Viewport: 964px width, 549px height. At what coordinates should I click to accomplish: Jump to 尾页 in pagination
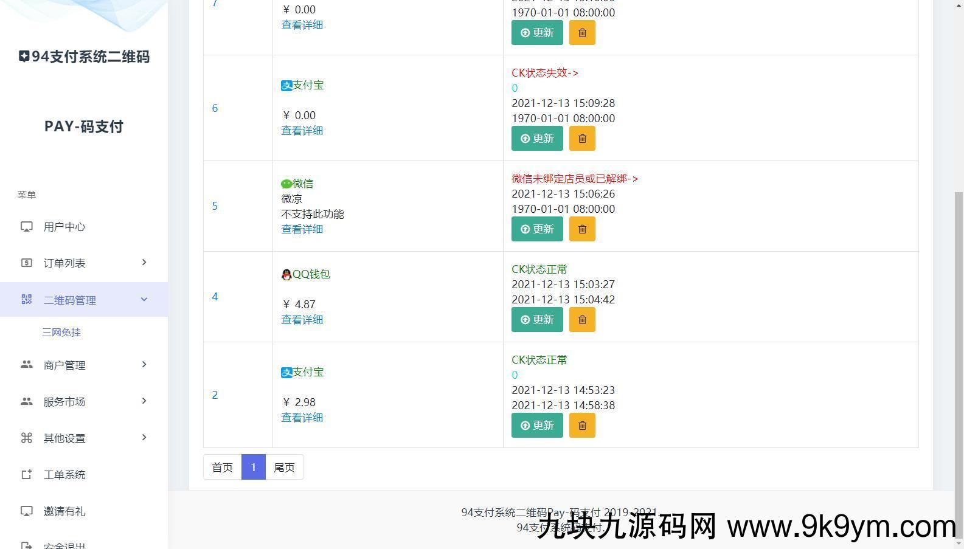click(x=284, y=468)
